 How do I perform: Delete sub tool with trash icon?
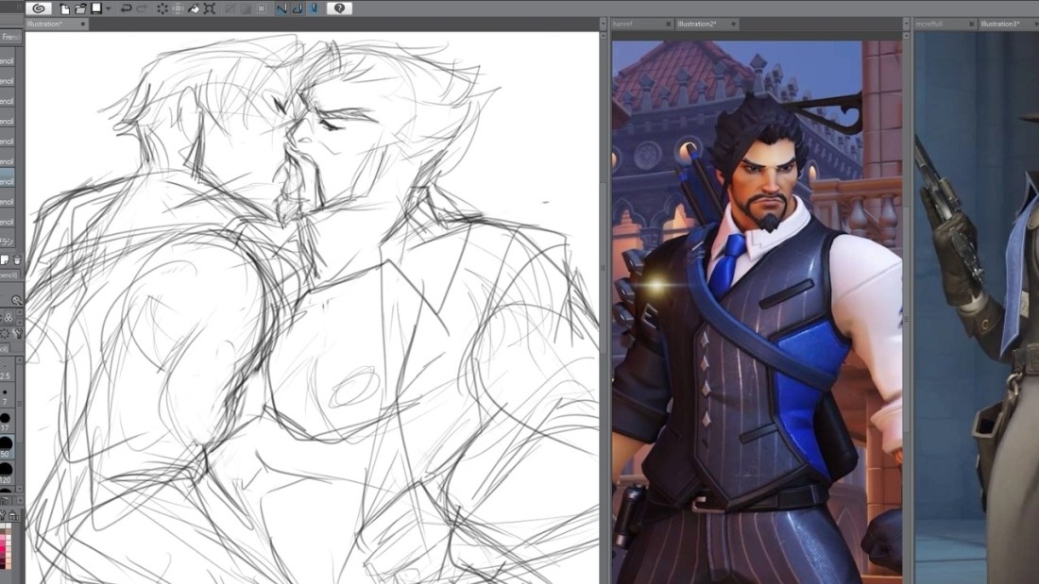pyautogui.click(x=17, y=259)
